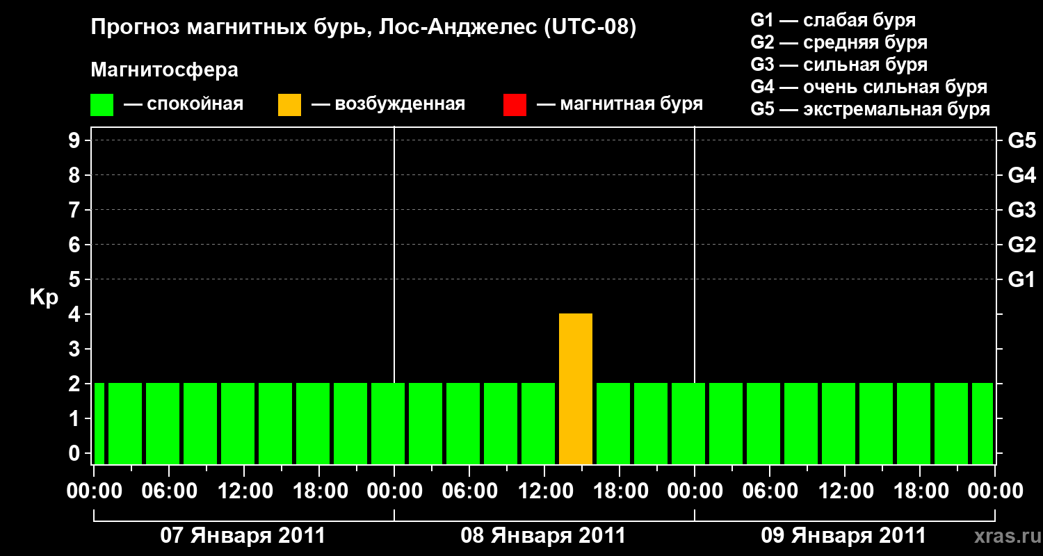
Task: Click the red 'магнитная буря' legend swatch
Action: click(515, 105)
